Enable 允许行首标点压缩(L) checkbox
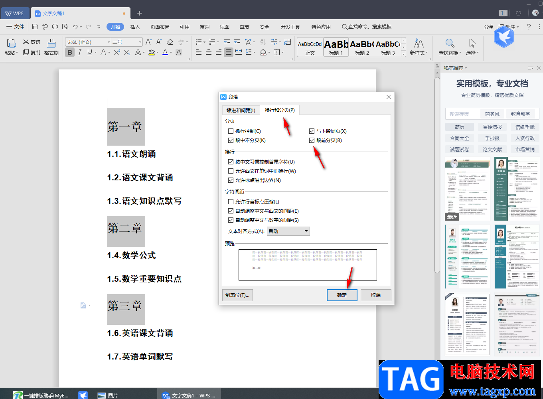The image size is (543, 399). tap(231, 202)
